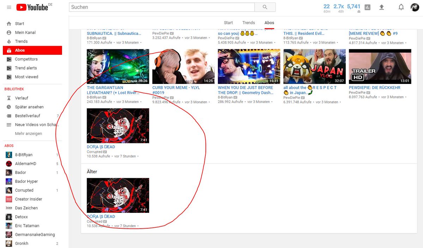Open DORA IS DEAD thumbnail under Älter

pos(118,195)
